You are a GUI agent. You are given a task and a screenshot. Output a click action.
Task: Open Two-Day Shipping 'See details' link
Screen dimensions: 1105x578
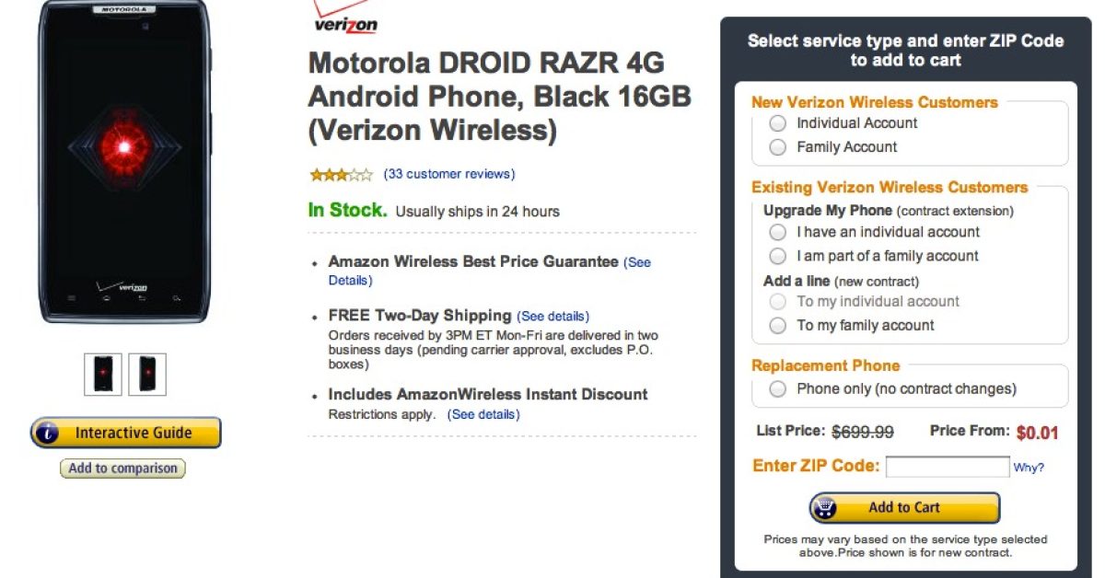click(552, 317)
